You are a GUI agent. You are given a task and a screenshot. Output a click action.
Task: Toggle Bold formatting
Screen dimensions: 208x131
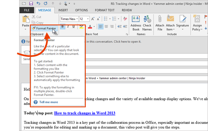click(x=62, y=26)
